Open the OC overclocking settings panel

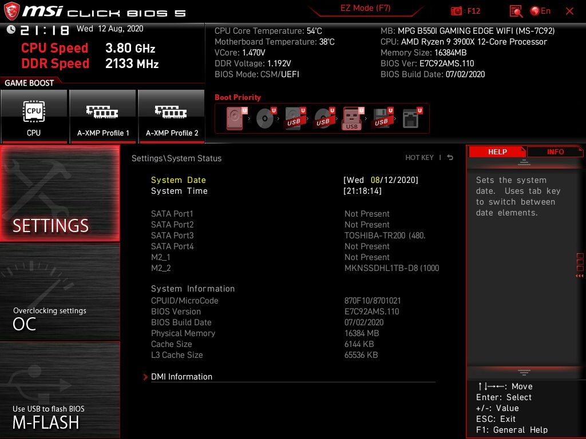(60, 292)
